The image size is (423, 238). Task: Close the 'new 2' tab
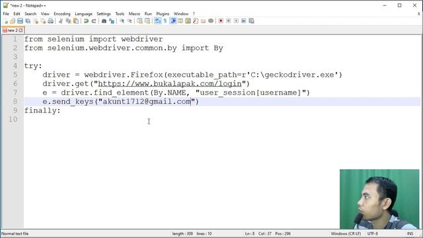[x=20, y=30]
